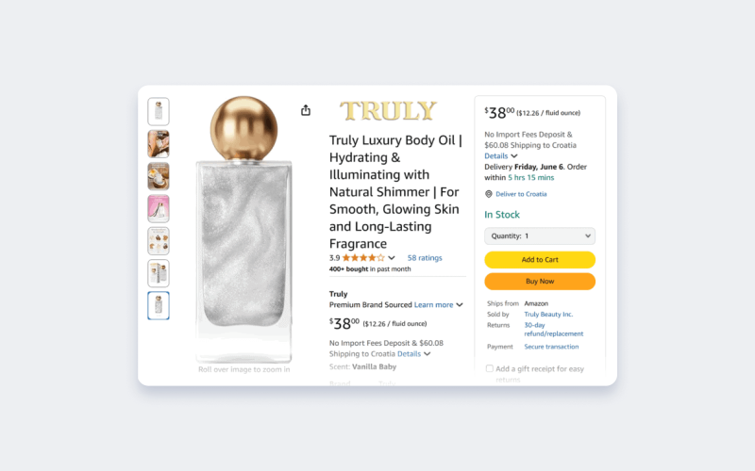This screenshot has width=755, height=471.
Task: Click the main body oil bottle image
Action: [x=244, y=229]
